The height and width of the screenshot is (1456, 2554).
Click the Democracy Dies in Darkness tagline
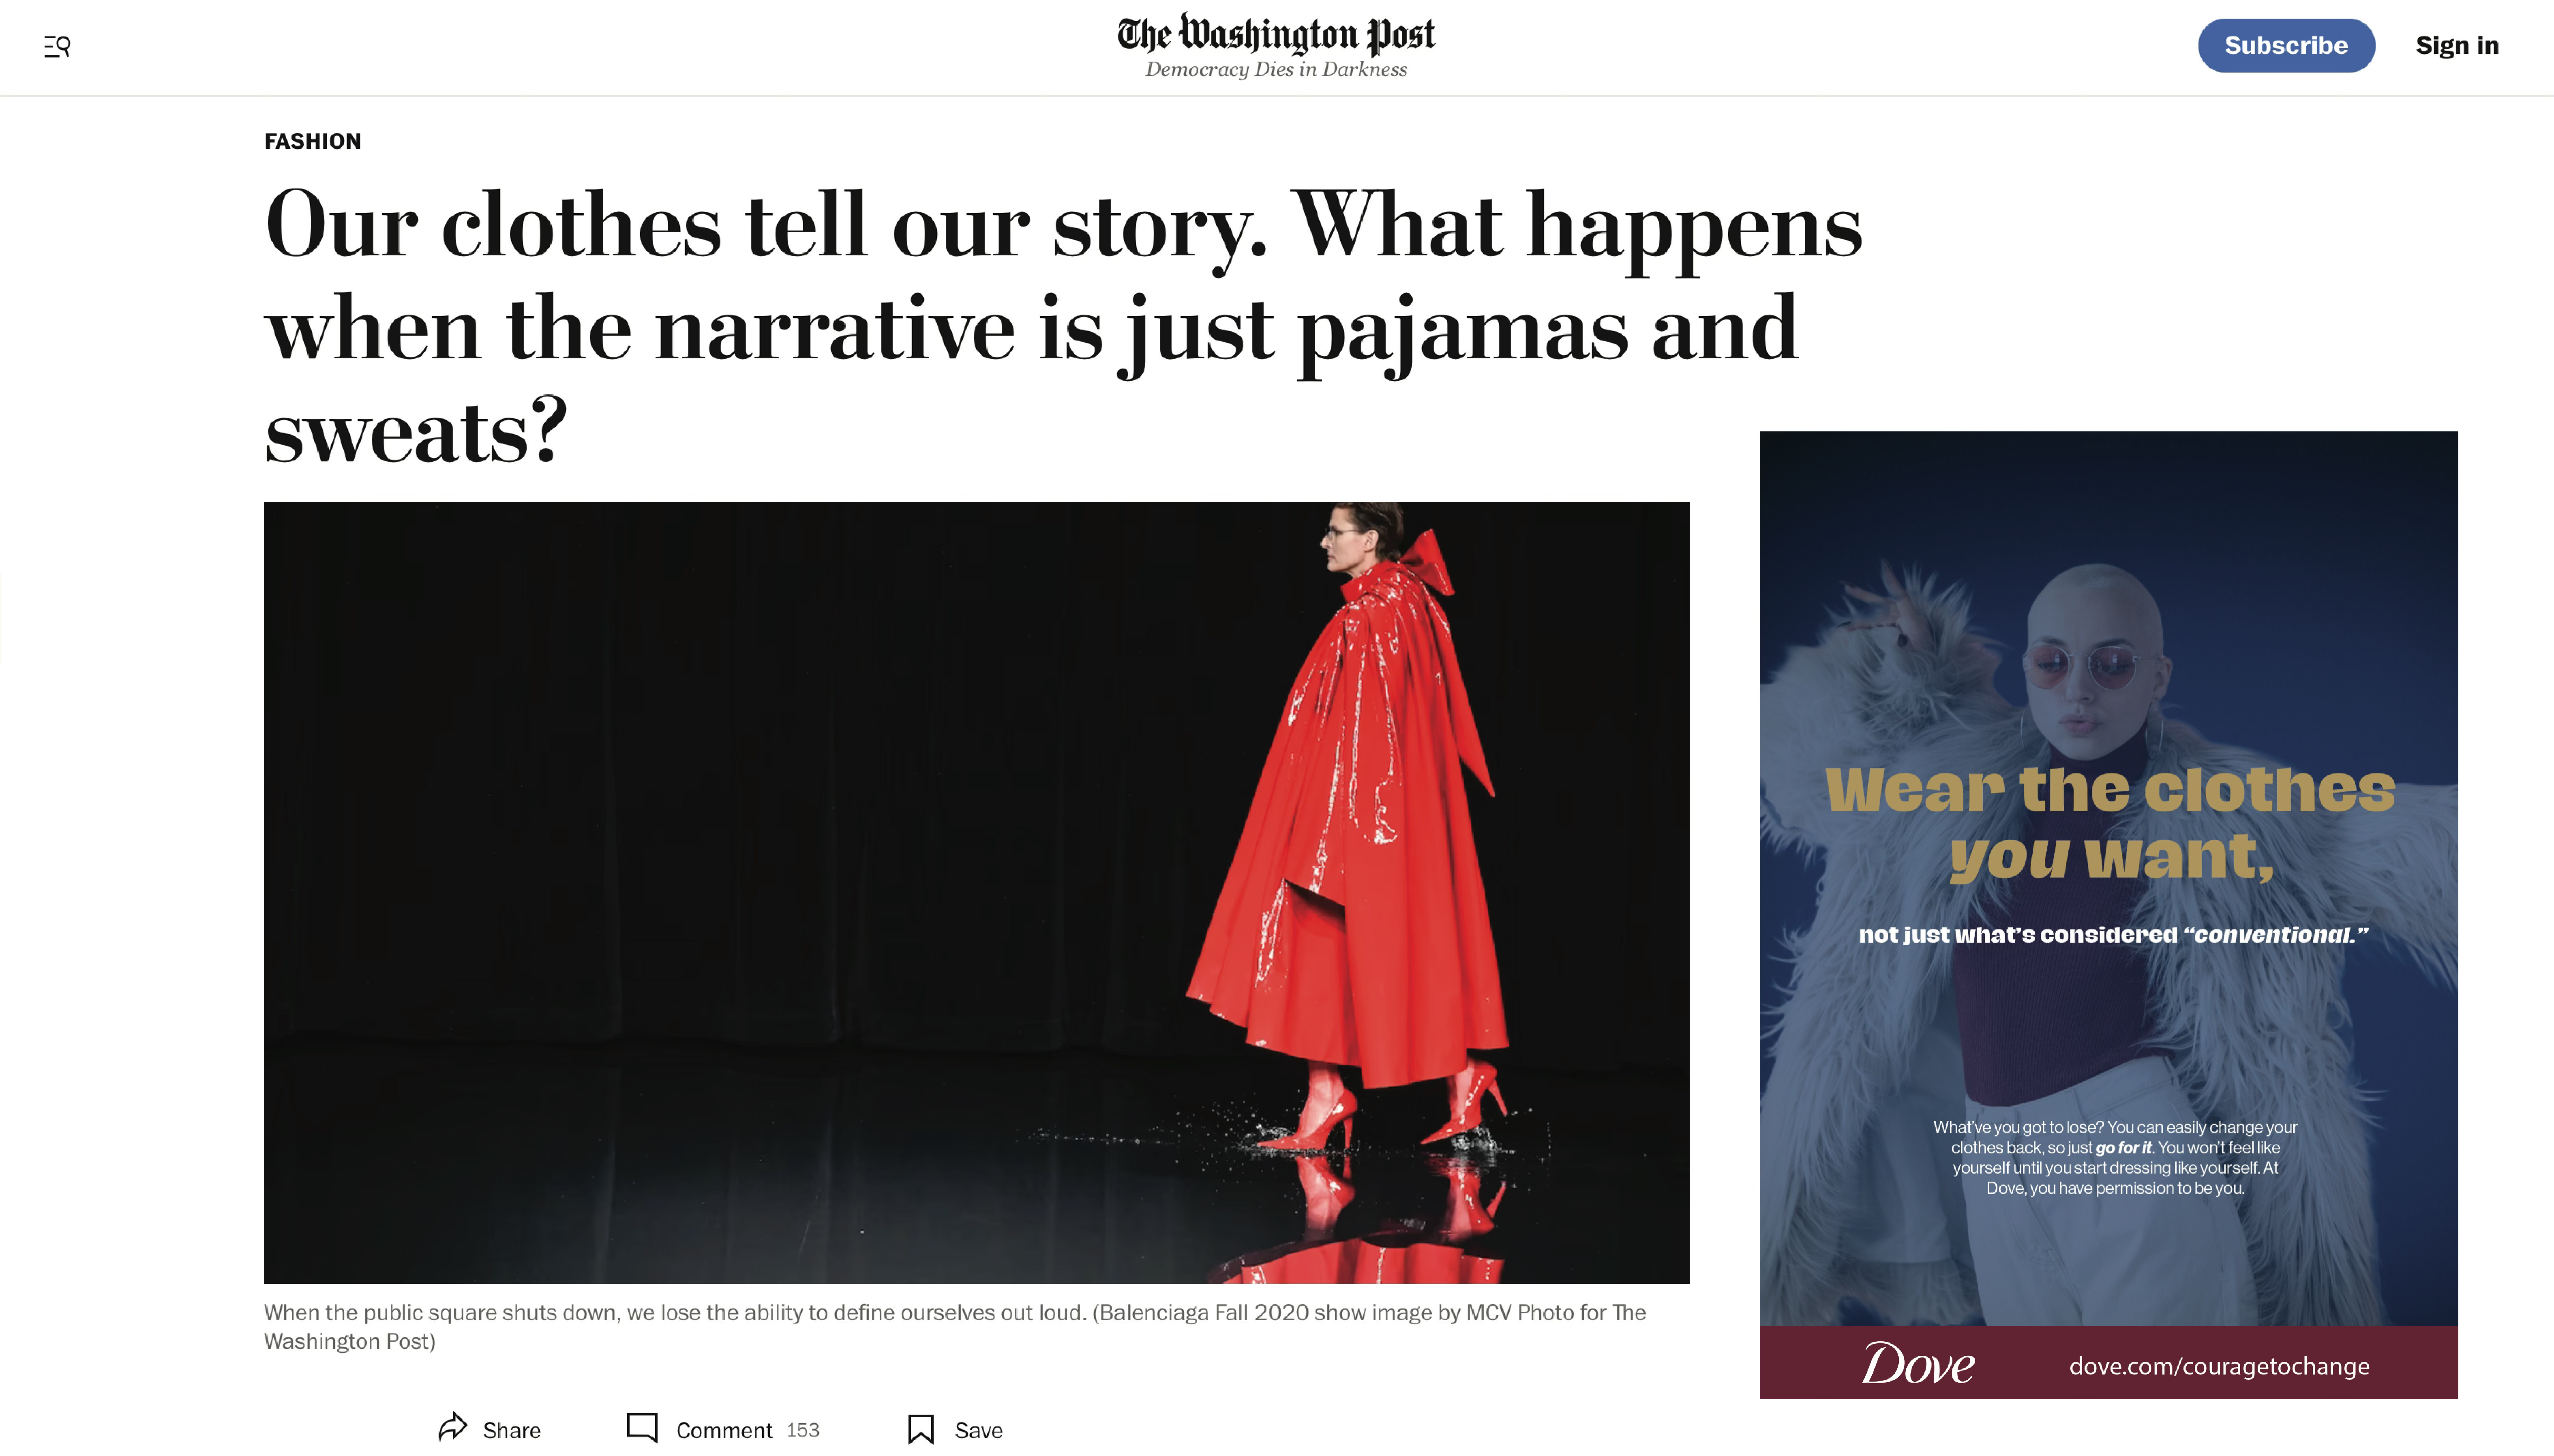pyautogui.click(x=1276, y=69)
